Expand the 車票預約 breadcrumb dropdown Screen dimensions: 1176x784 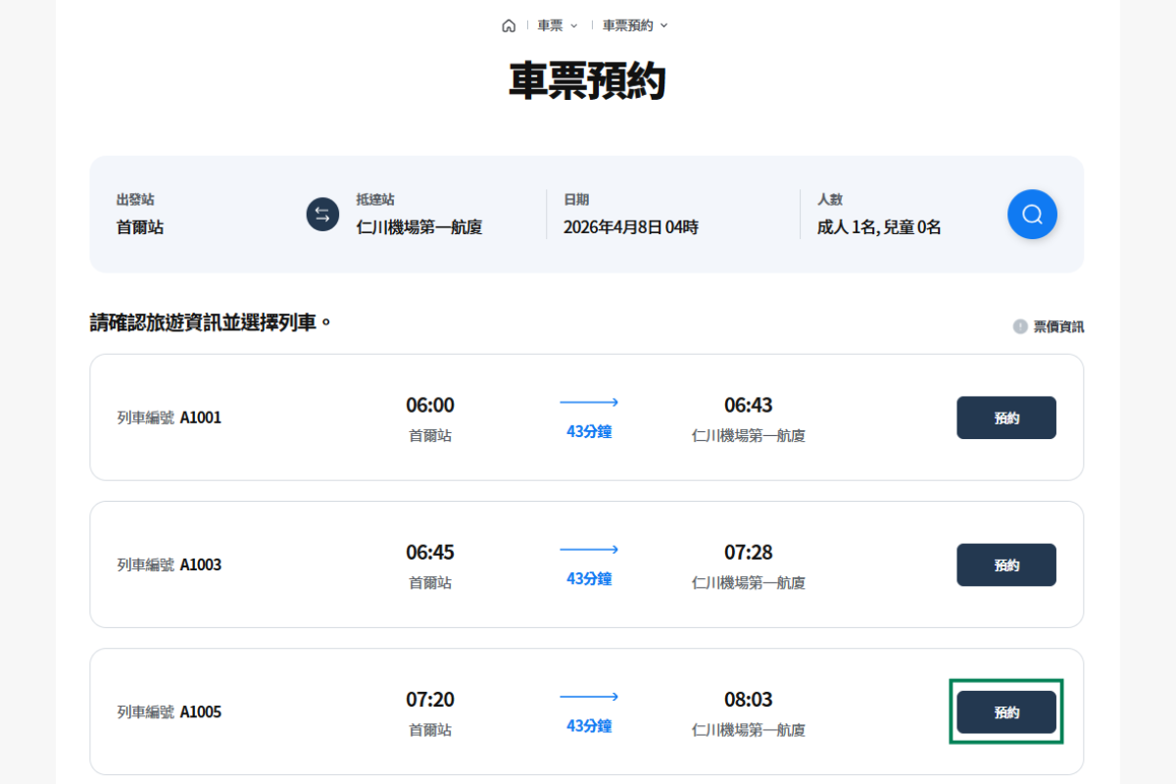[x=635, y=25]
